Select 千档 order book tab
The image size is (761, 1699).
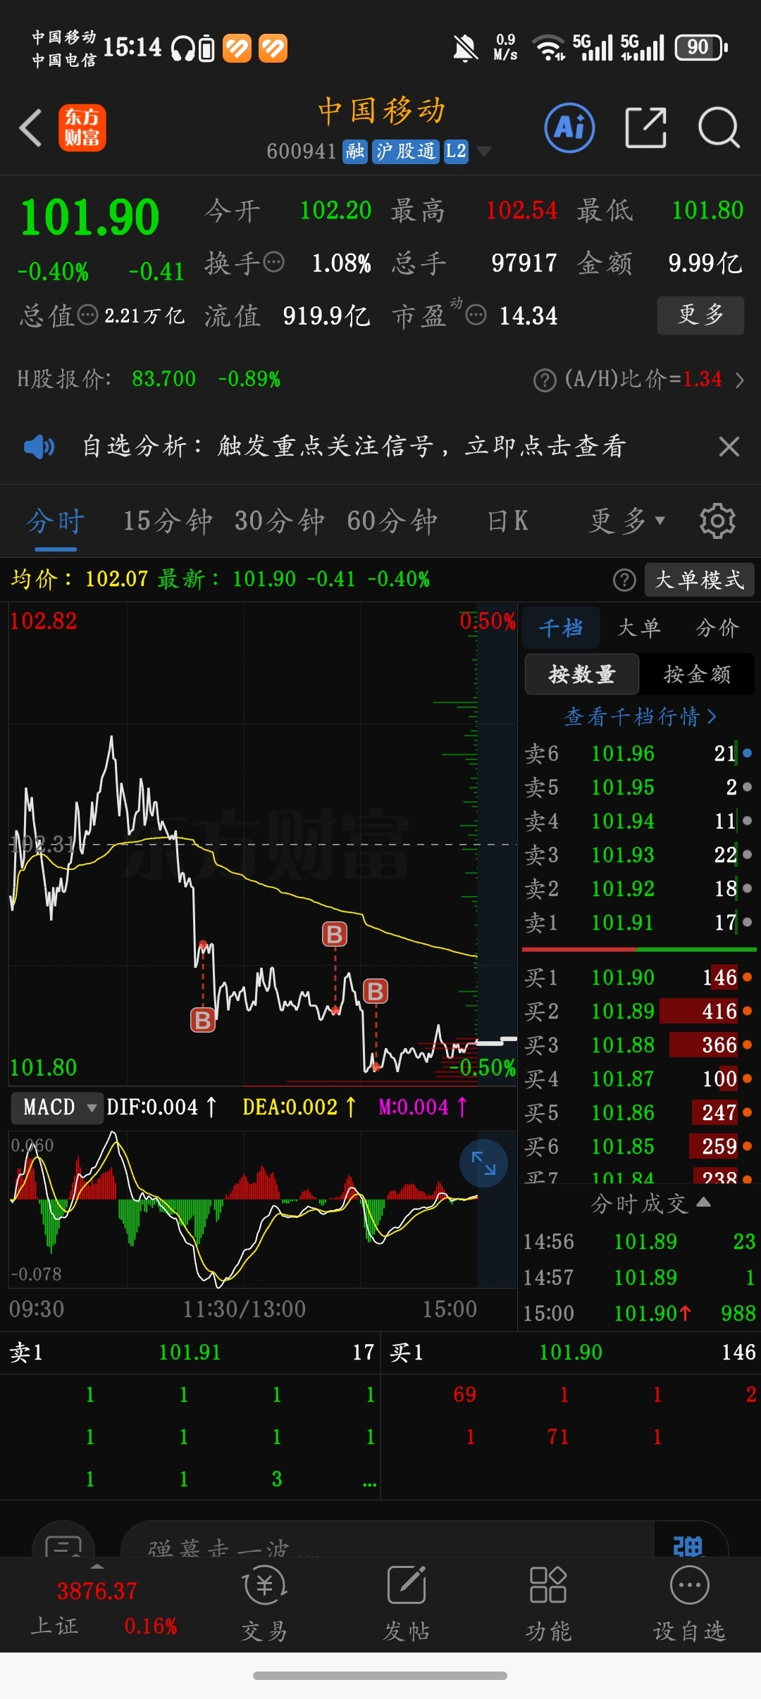[561, 628]
